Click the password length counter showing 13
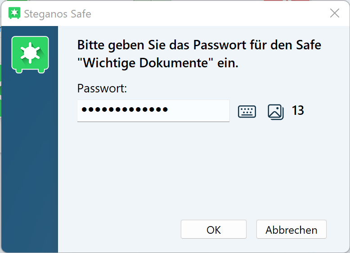350x253 pixels. 298,110
